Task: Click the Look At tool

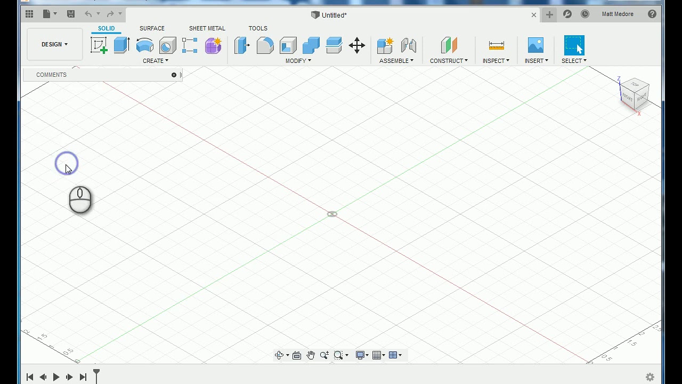Action: (297, 355)
